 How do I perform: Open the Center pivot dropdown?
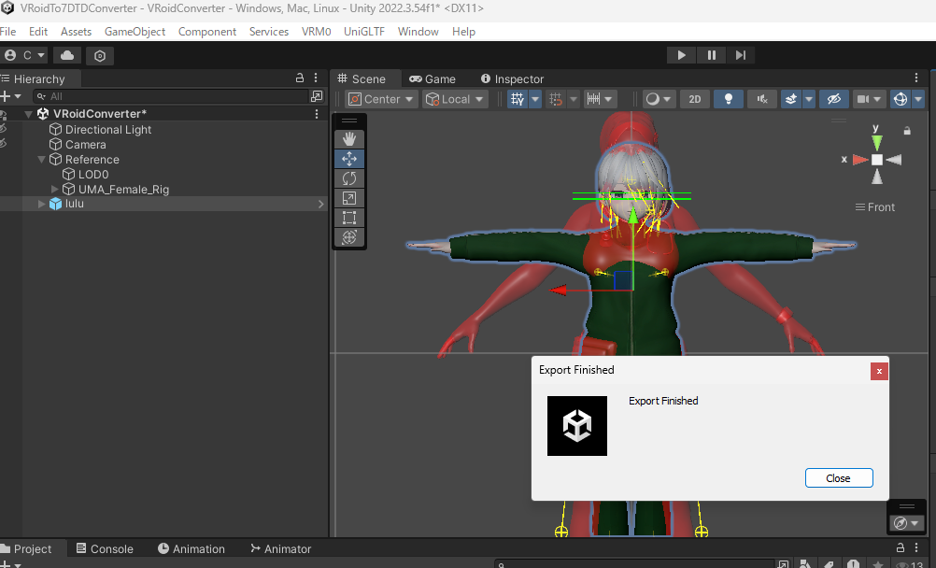(380, 99)
